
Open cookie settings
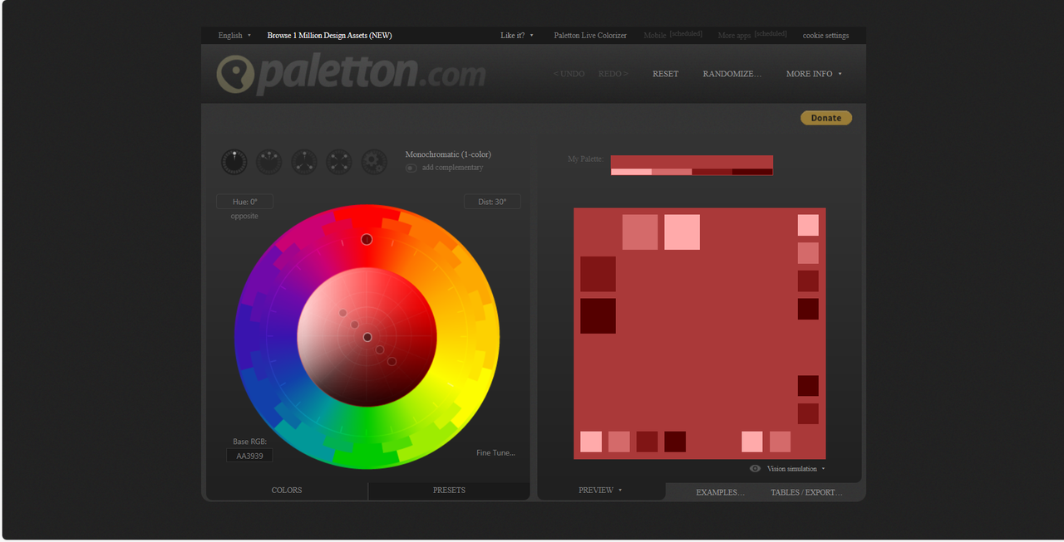(825, 36)
